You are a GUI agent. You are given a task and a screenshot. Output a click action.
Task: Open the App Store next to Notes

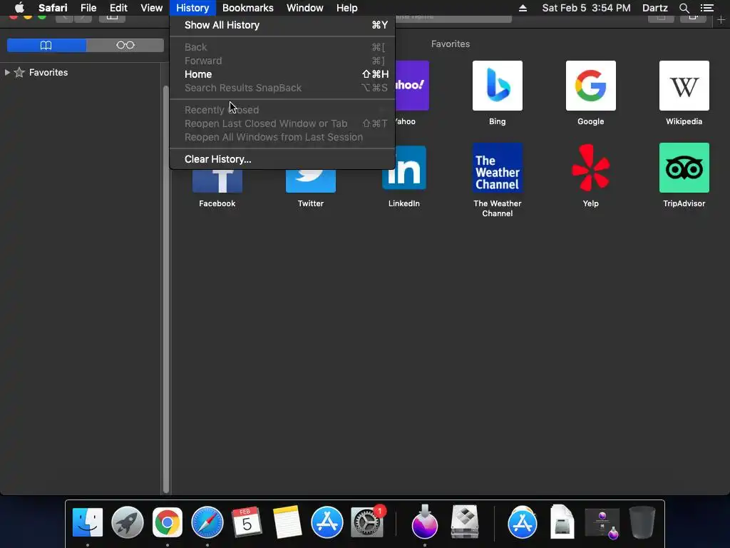coord(327,522)
